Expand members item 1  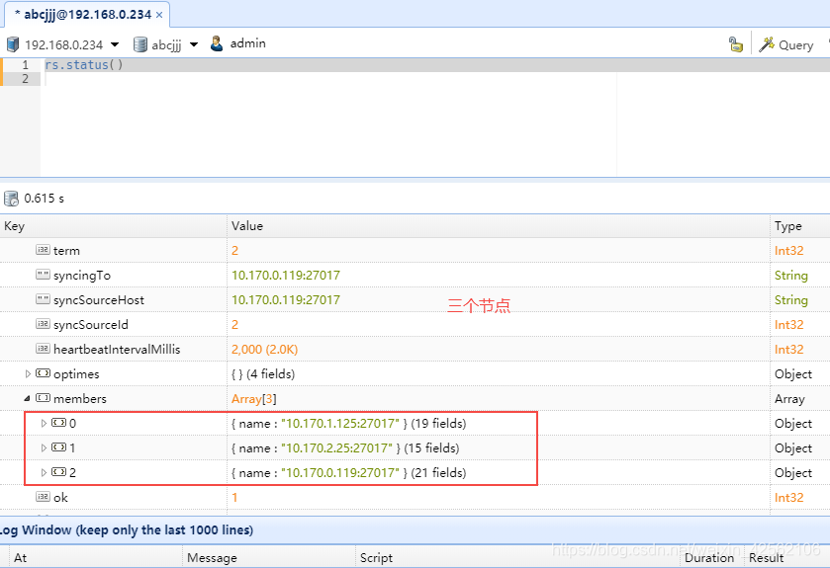click(x=44, y=448)
